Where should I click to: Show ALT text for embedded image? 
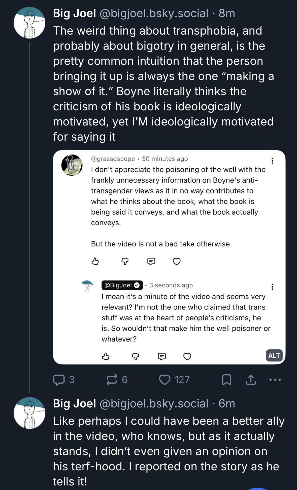274,355
